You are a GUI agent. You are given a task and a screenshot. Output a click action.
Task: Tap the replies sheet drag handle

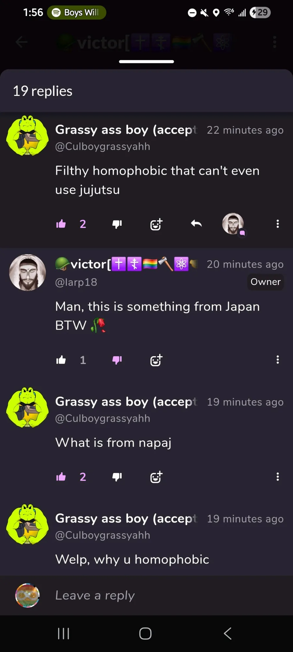click(146, 62)
